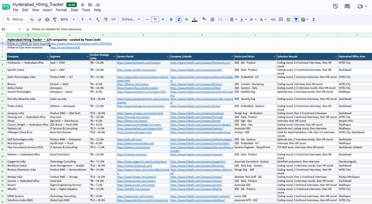This screenshot has height=204, width=372.
Task: Open the text wrapping dropdown
Action: point(253,19)
